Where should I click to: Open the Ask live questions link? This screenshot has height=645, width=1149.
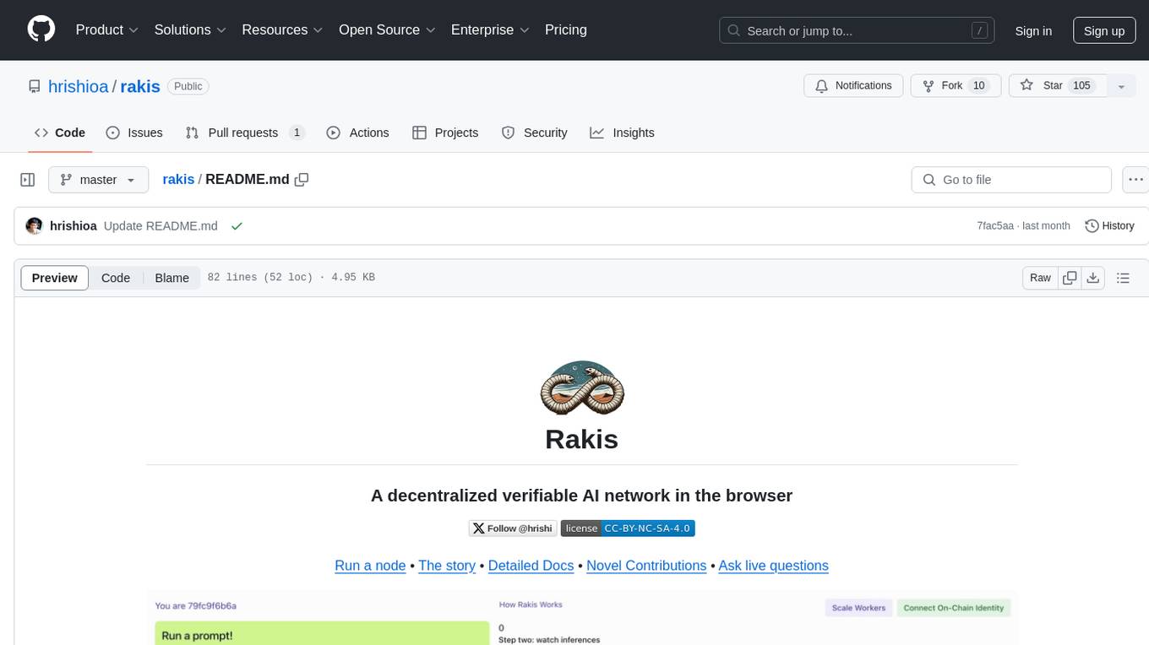(x=773, y=566)
